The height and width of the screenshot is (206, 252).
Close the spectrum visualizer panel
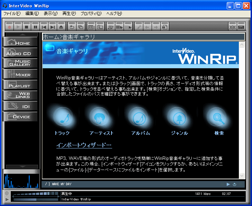point(37,171)
